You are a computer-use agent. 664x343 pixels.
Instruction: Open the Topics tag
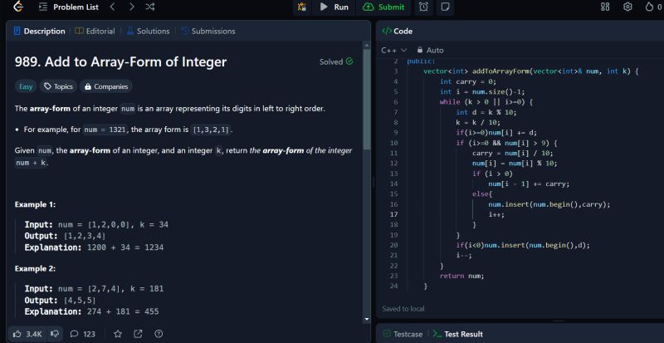[58, 86]
